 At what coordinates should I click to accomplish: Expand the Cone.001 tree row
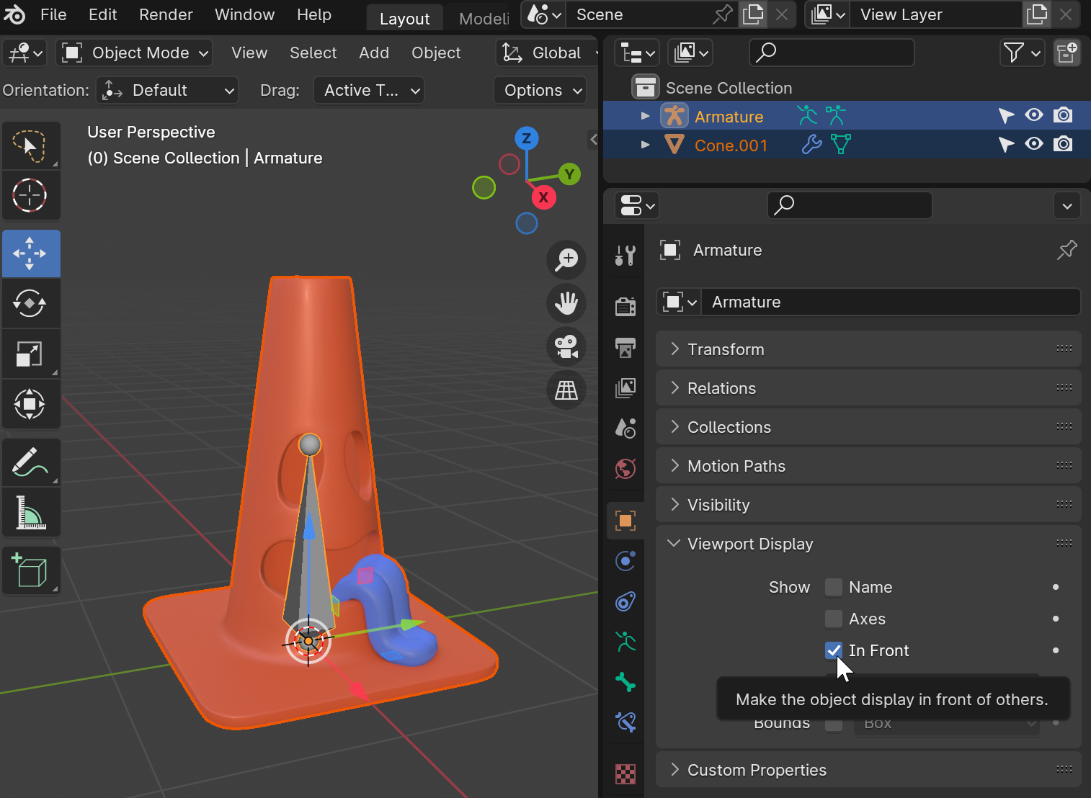(x=646, y=144)
